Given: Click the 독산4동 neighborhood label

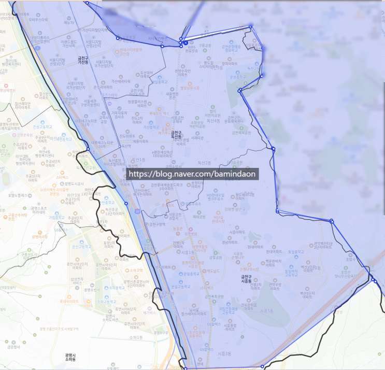Looking at the screenshot, I should click(213, 121).
